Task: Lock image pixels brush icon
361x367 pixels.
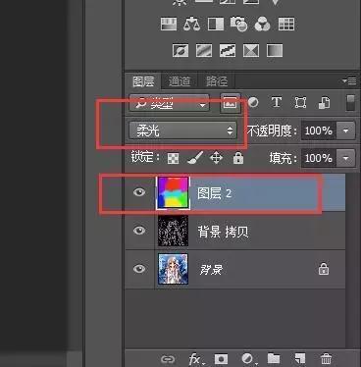Action: (x=195, y=158)
